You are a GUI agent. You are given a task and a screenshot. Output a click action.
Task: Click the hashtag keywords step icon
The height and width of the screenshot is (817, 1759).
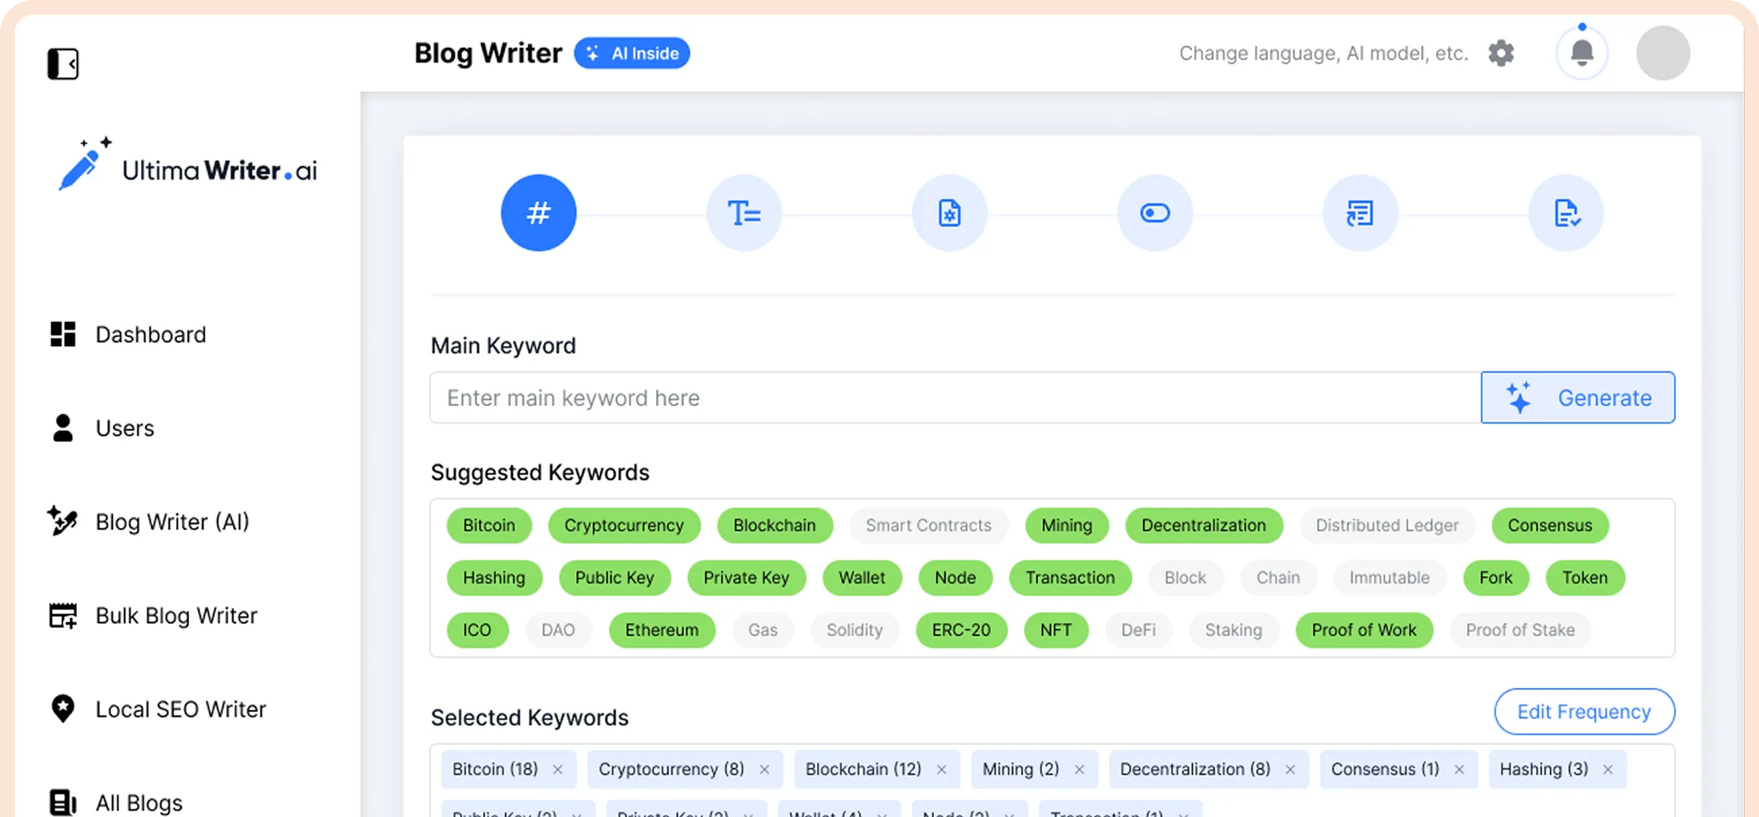[538, 213]
